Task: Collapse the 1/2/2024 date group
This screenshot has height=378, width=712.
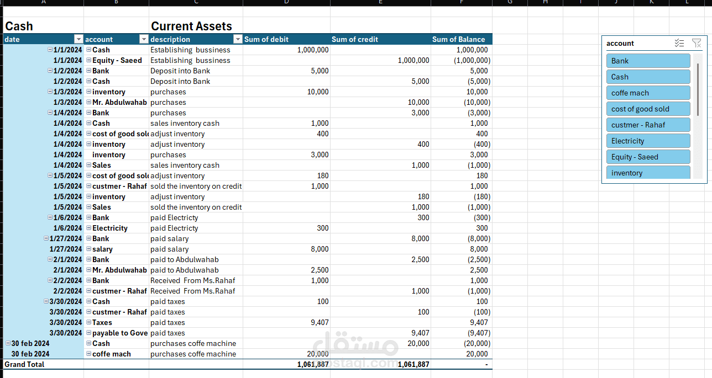Action: coord(50,71)
